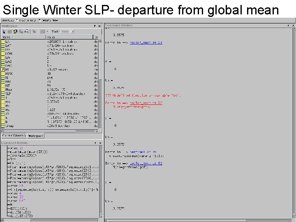Viewport: 296px width, 222px height.
Task: Undock the Command Window panel
Action: pos(288,25)
